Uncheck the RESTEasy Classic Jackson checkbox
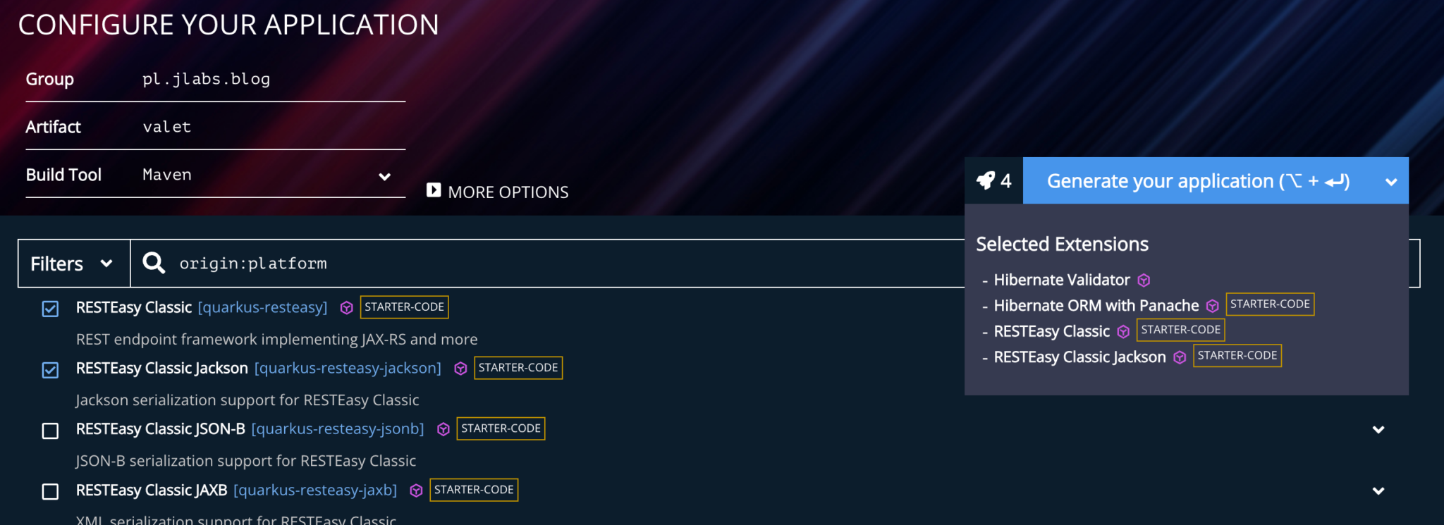 50,369
